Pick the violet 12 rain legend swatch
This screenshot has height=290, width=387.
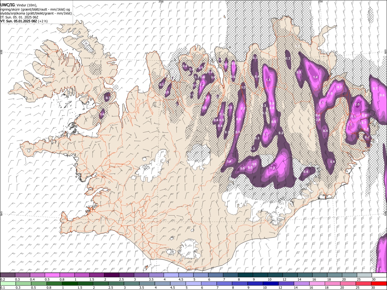tap(286, 283)
